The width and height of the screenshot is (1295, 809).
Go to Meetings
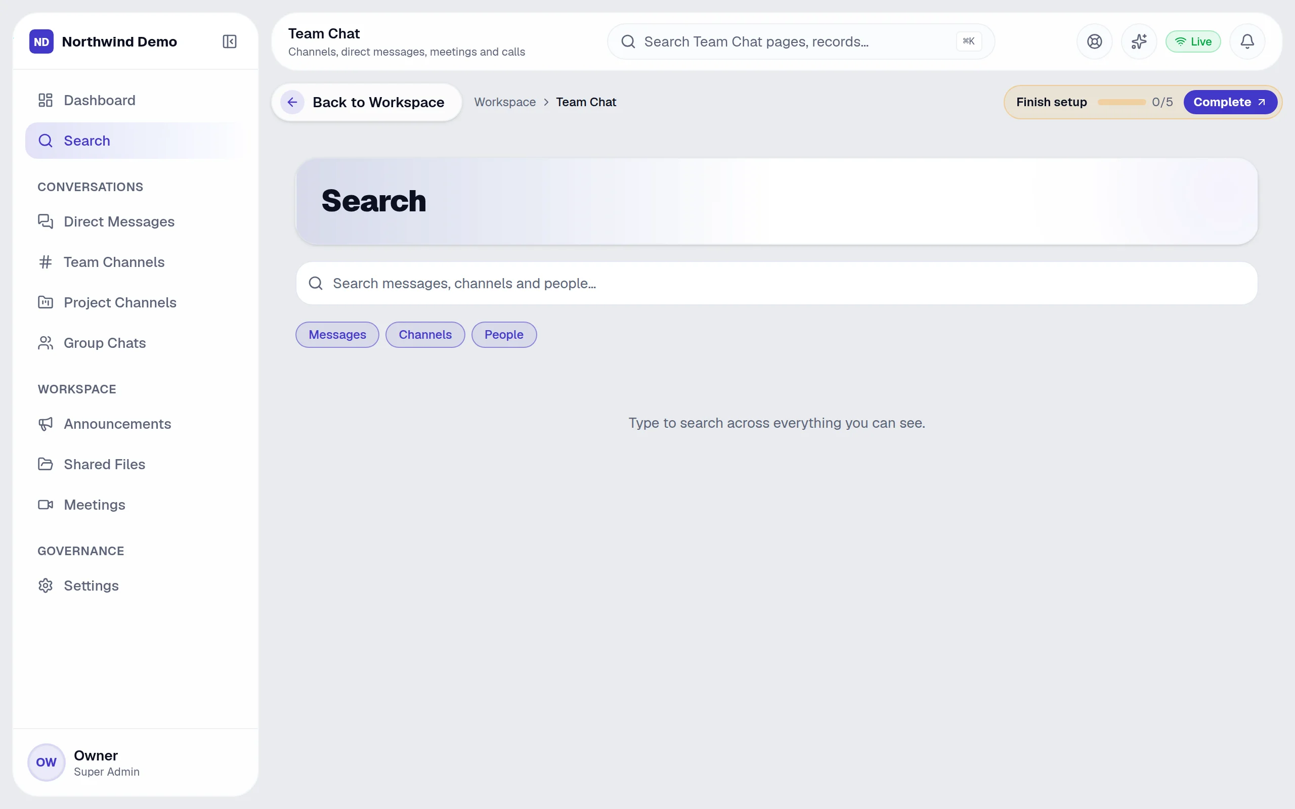point(136,505)
